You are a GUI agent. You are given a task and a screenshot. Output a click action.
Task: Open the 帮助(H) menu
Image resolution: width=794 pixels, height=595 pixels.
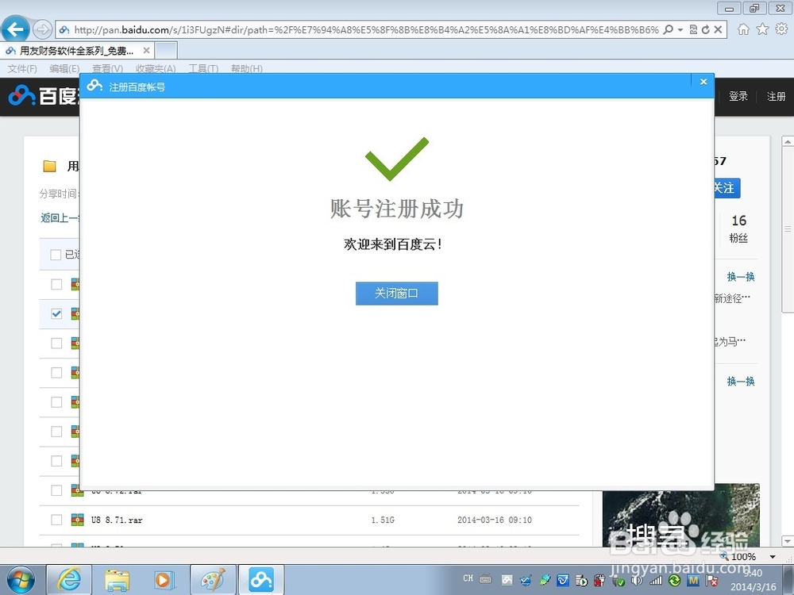tap(247, 68)
